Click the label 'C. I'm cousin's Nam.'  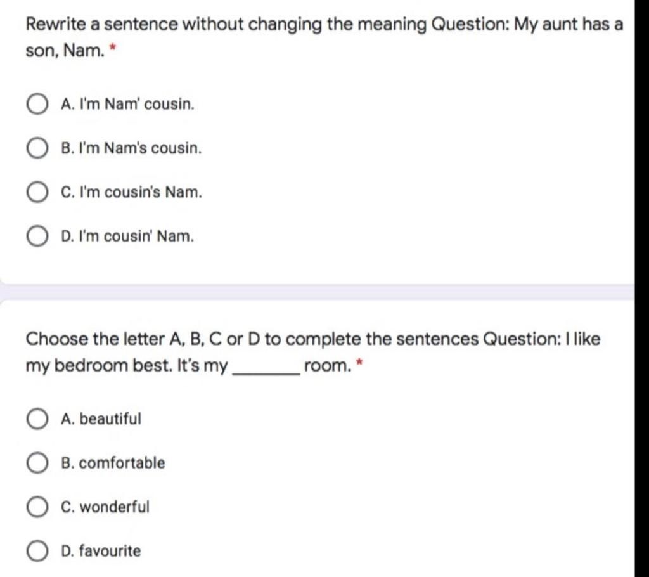tap(131, 192)
